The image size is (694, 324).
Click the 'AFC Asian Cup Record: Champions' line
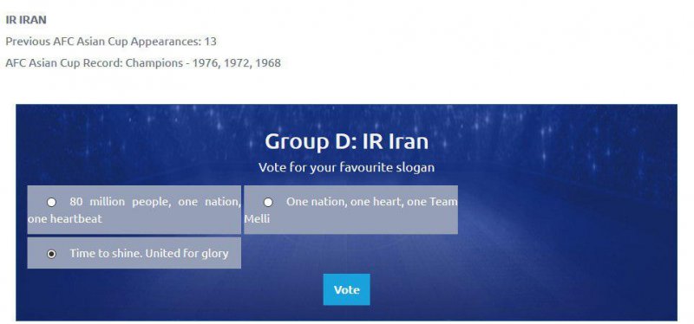coord(143,62)
